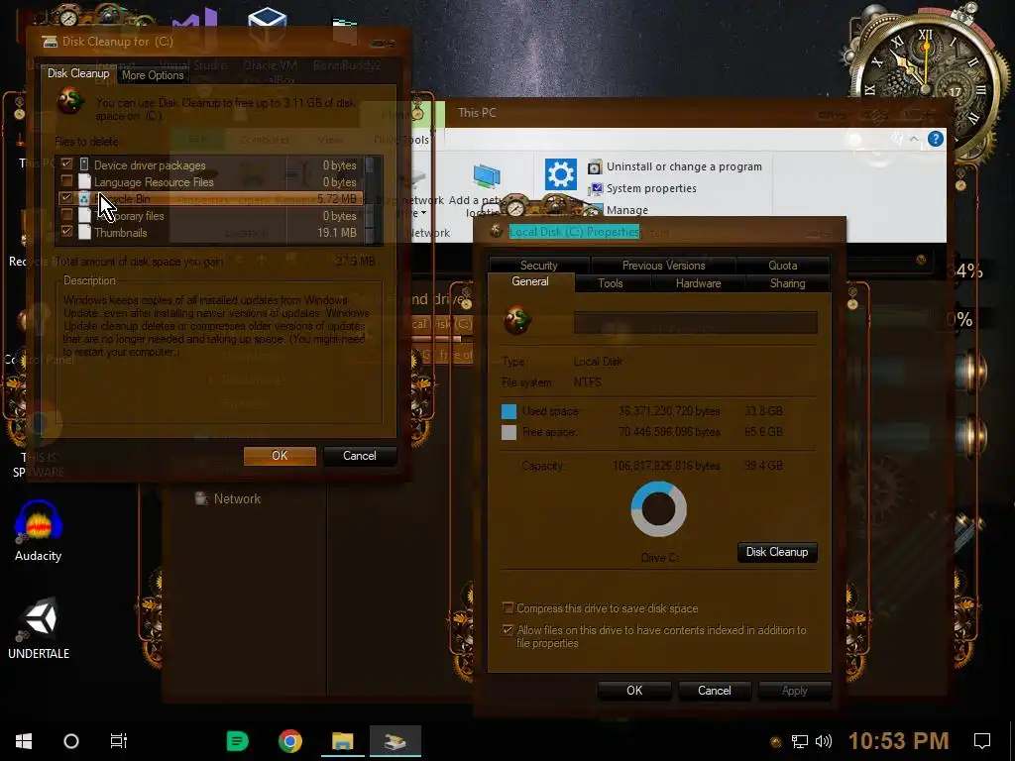The image size is (1015, 761).
Task: Open the Hardware tab
Action: 698,283
